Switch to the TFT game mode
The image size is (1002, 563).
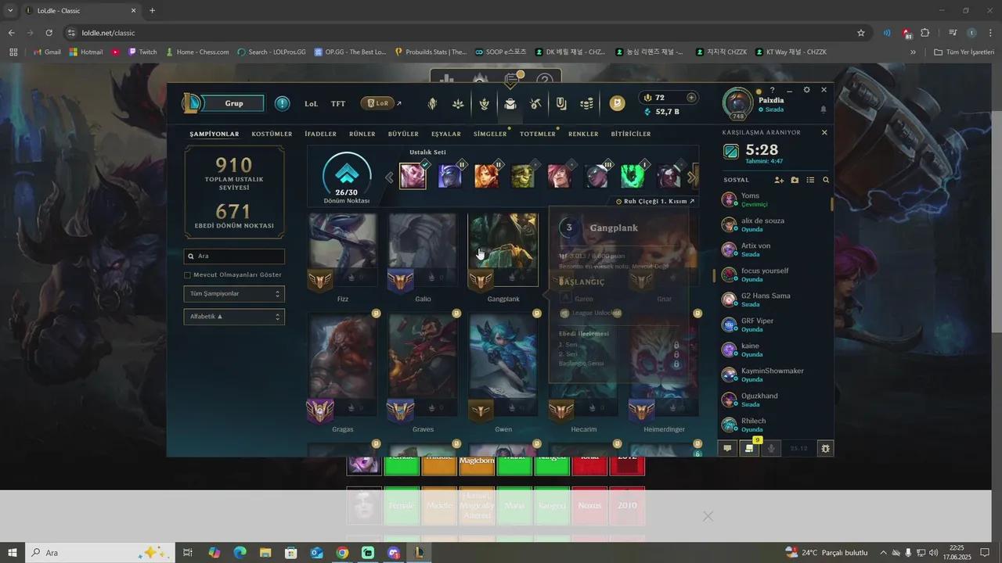tap(338, 103)
